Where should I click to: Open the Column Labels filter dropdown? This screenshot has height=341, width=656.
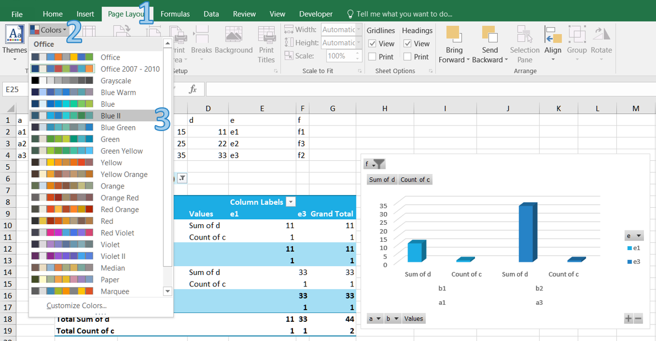[x=291, y=202]
